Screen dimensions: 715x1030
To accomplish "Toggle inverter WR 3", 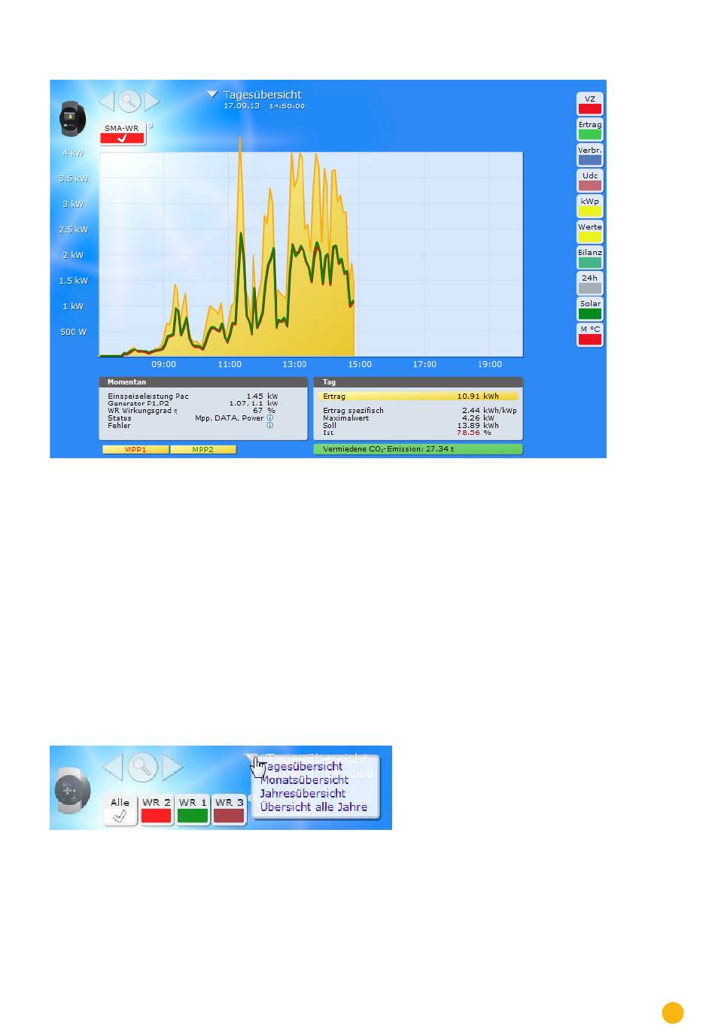I will pyautogui.click(x=229, y=810).
